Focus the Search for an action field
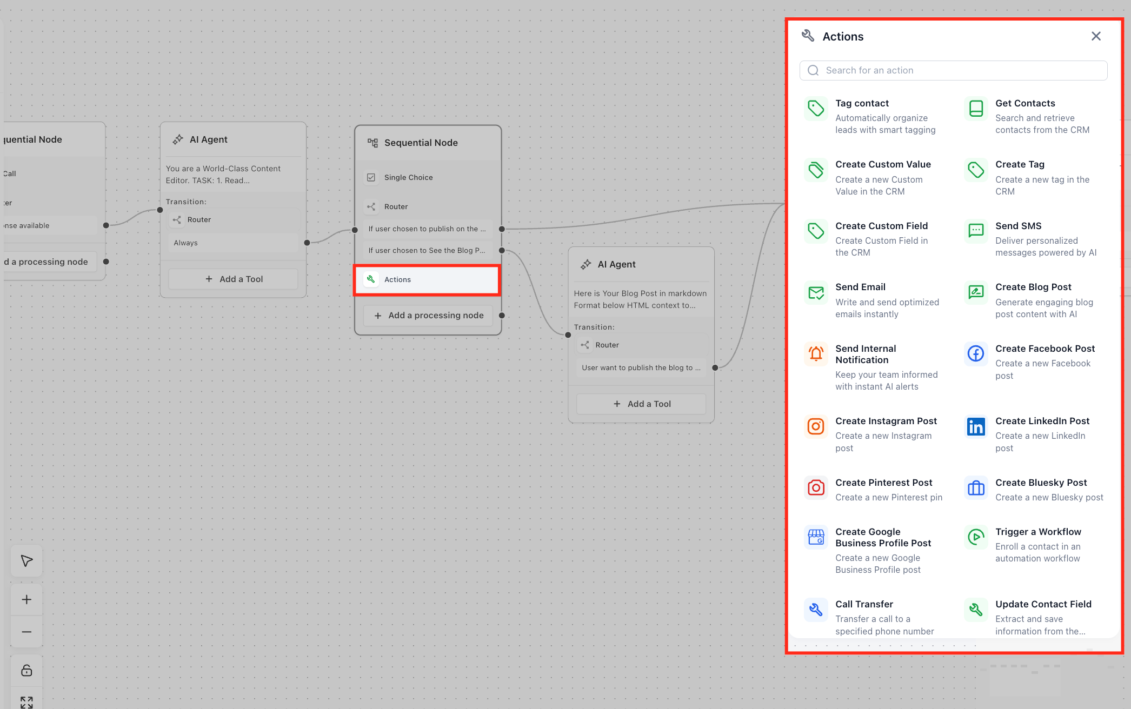The width and height of the screenshot is (1131, 709). click(953, 70)
